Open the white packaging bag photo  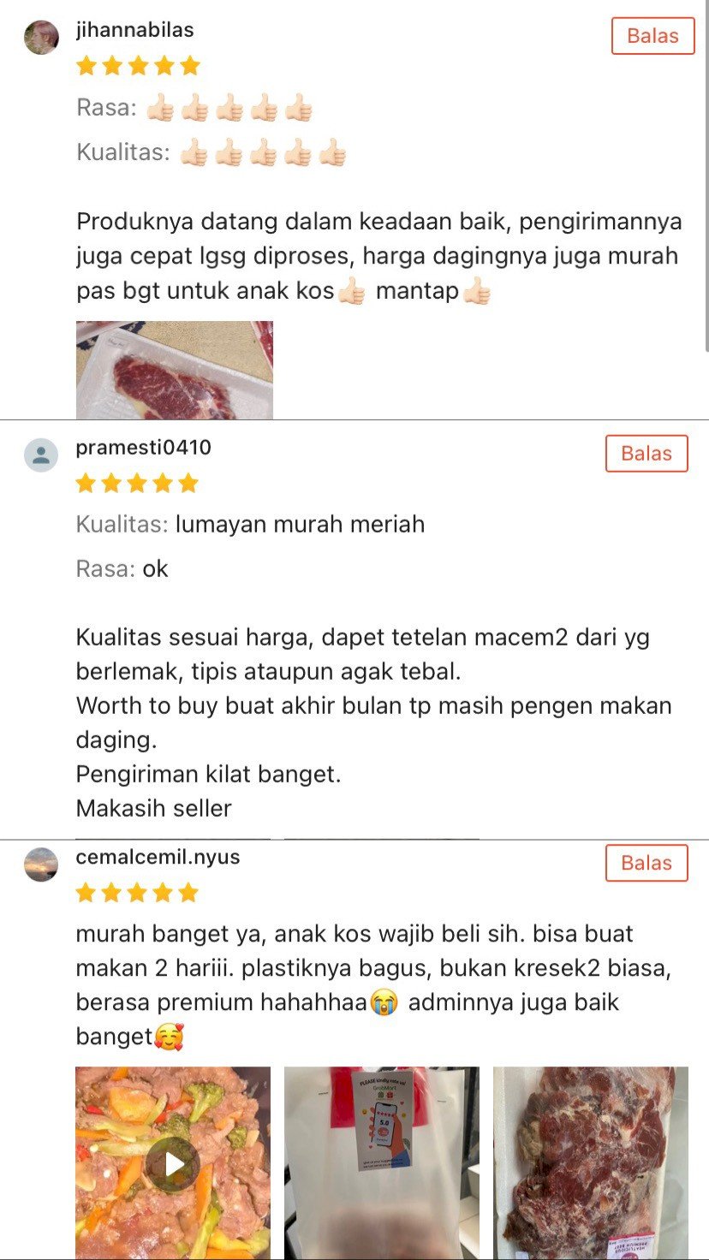[x=382, y=1163]
